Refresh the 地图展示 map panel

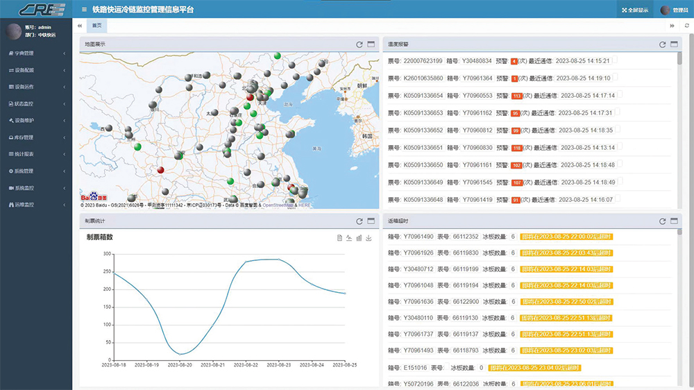point(359,44)
